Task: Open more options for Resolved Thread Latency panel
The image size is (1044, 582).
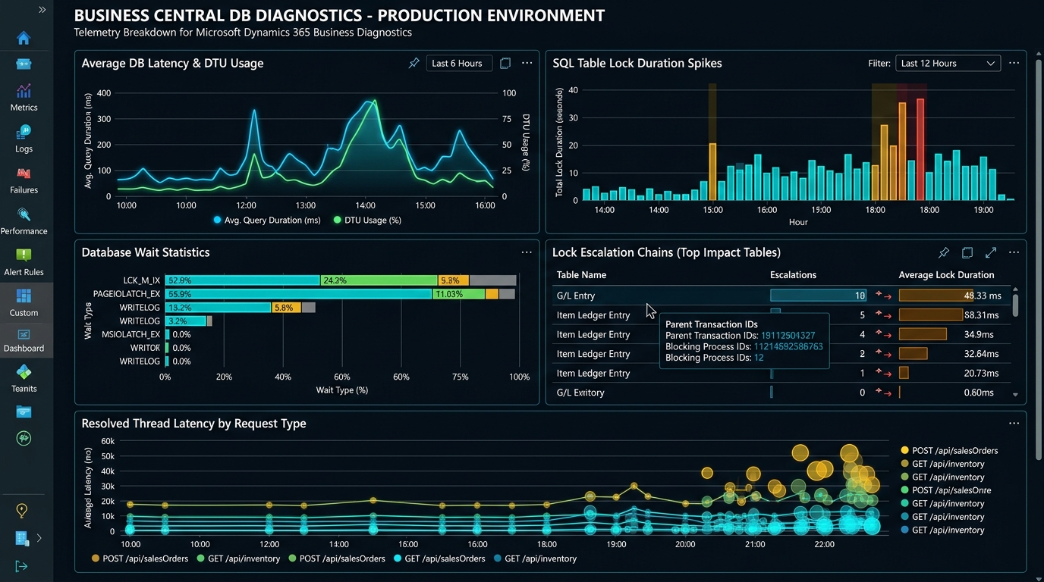Action: pyautogui.click(x=1014, y=424)
